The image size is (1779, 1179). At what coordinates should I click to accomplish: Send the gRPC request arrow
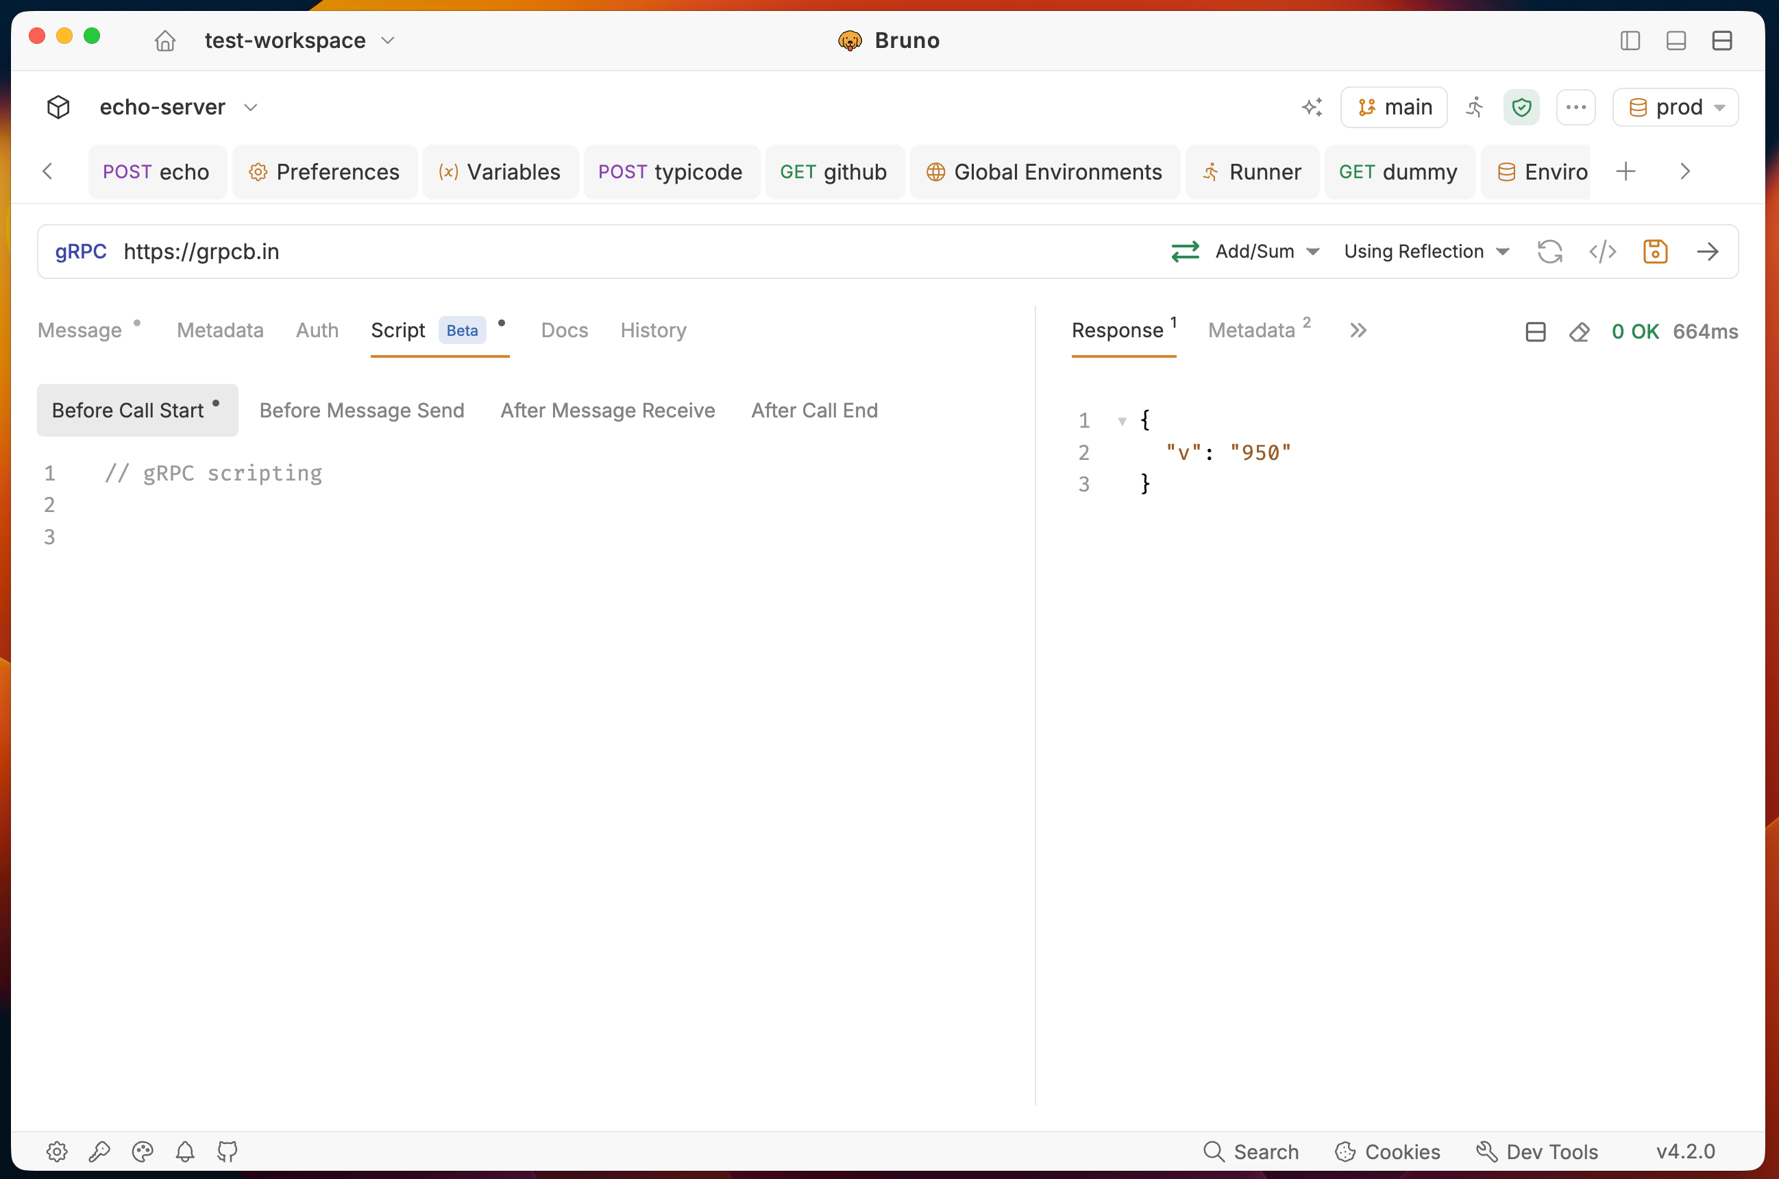click(1708, 251)
